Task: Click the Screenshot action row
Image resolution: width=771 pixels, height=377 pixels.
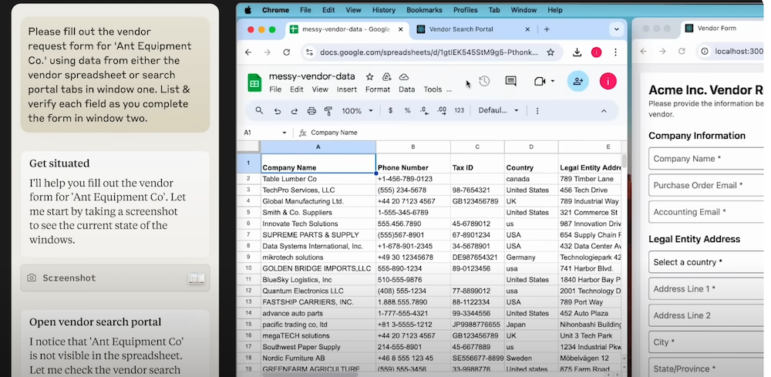Action: [x=115, y=278]
